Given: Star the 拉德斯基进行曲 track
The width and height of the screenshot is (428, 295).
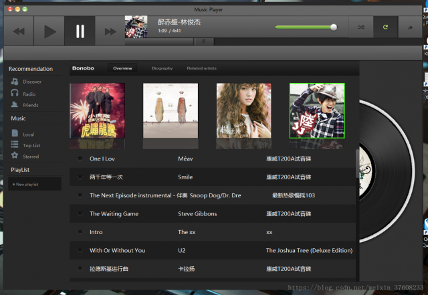Looking at the screenshot, I should click(80, 268).
